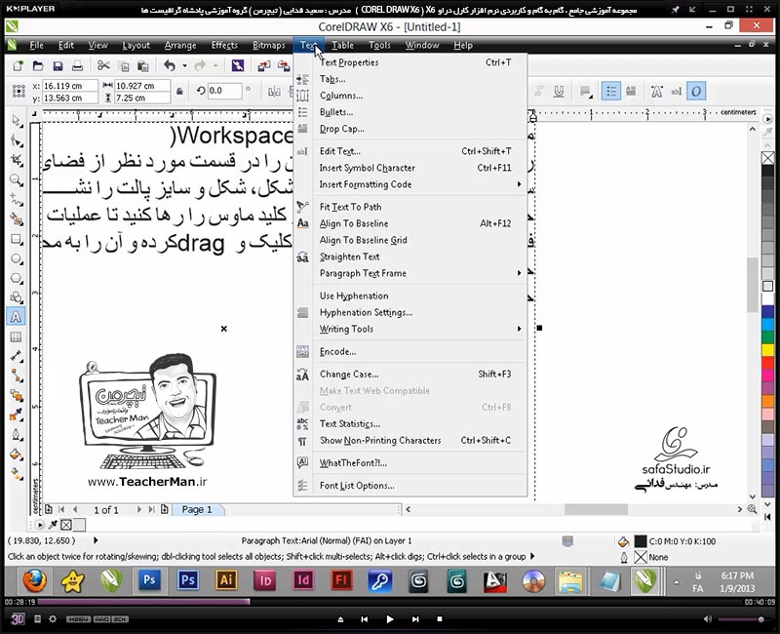The height and width of the screenshot is (634, 780).
Task: Show hidden Windows tray icons arrow
Action: (676, 581)
